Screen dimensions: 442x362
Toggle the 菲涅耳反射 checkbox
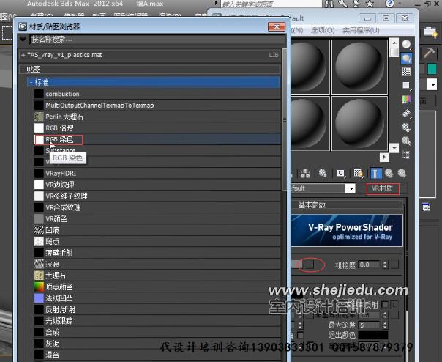tap(384, 305)
